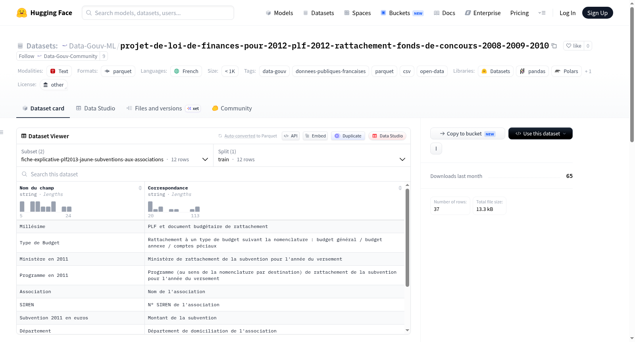The image size is (635, 342).
Task: Click the Type de Budget cell
Action: click(x=81, y=243)
